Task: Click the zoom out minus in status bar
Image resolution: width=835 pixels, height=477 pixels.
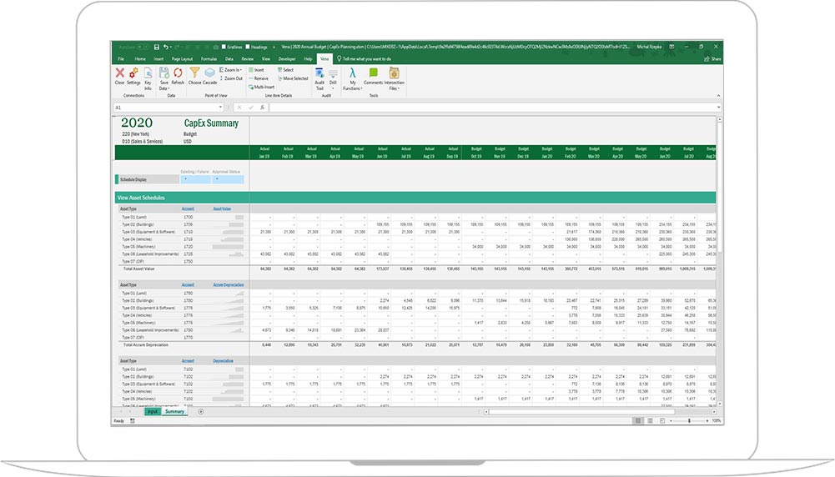Action: tap(671, 421)
